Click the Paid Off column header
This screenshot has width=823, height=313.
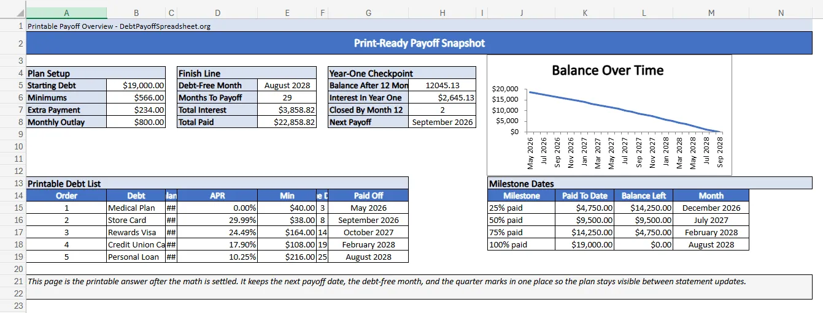[x=368, y=195]
